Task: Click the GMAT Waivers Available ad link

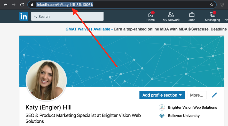Action: coord(88,29)
